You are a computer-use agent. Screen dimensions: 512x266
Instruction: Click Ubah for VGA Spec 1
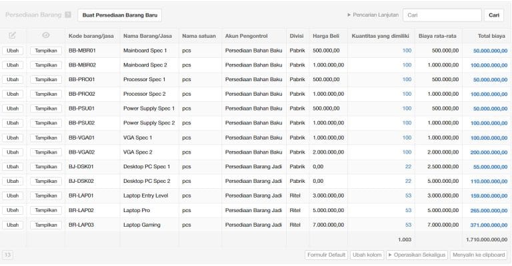pyautogui.click(x=13, y=138)
